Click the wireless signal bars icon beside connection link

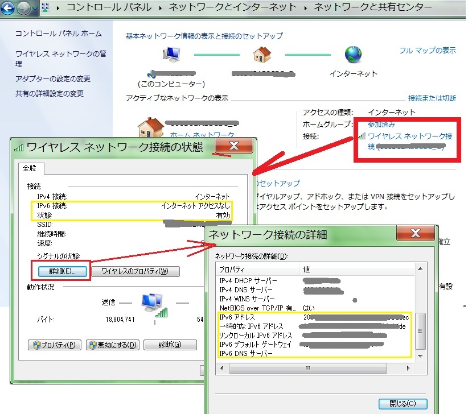pyautogui.click(x=362, y=136)
